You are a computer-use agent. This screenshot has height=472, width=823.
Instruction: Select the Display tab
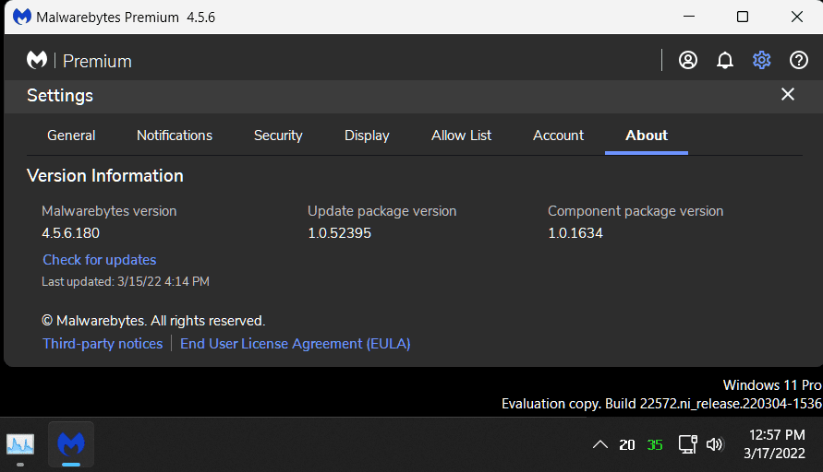coord(367,136)
